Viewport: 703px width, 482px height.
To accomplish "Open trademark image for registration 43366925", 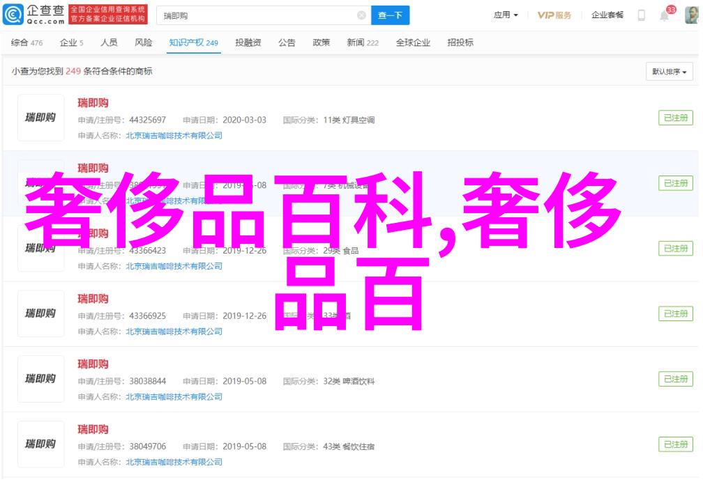I will [x=40, y=313].
